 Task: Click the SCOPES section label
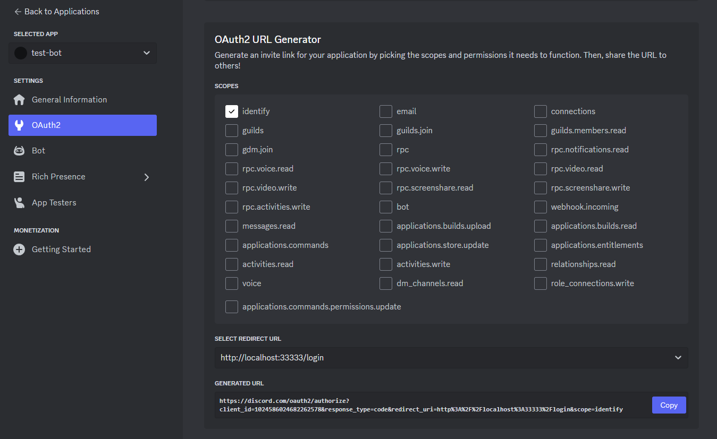click(226, 86)
